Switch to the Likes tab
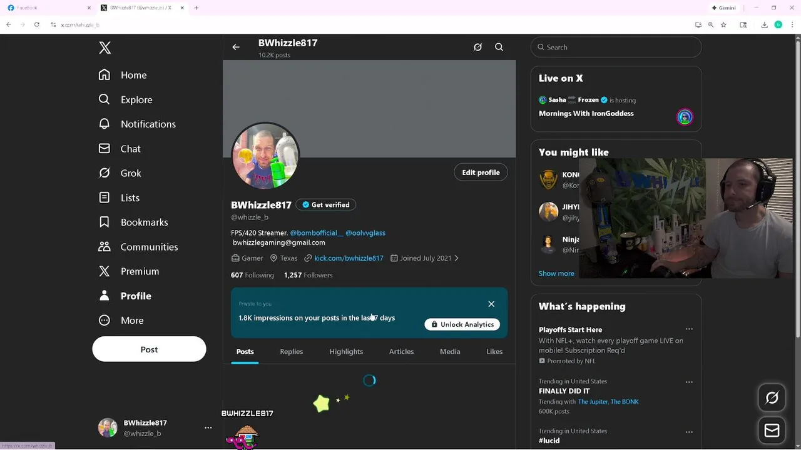 pyautogui.click(x=494, y=351)
